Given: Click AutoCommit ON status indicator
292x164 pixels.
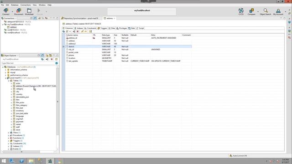Looking at the screenshot, I should point(238,156).
